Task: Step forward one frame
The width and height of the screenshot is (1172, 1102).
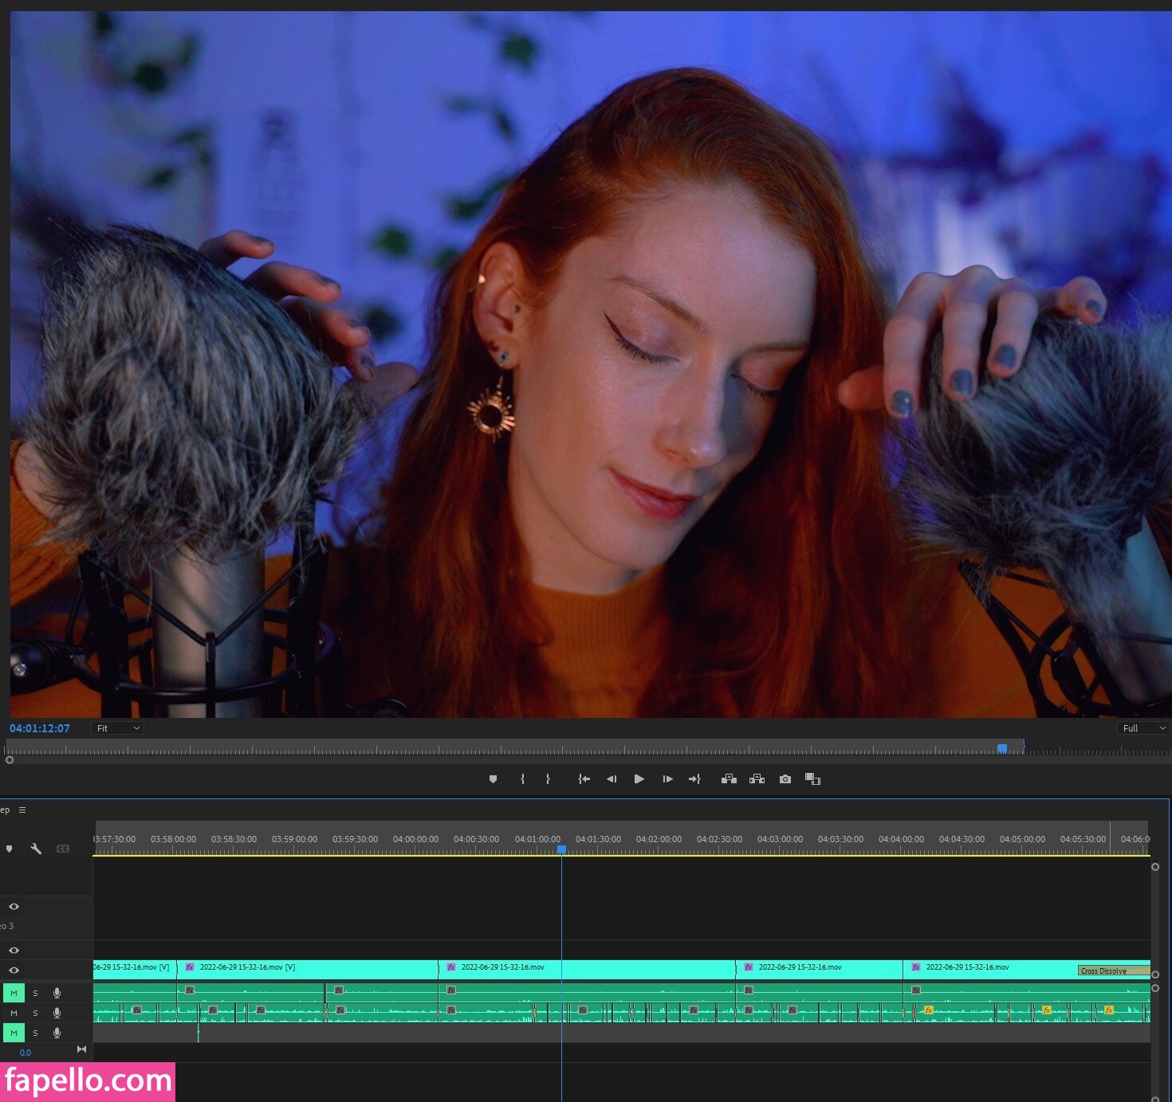Action: coord(667,778)
